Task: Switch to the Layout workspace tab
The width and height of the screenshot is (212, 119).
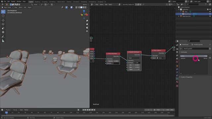Action: [x=31, y=2]
